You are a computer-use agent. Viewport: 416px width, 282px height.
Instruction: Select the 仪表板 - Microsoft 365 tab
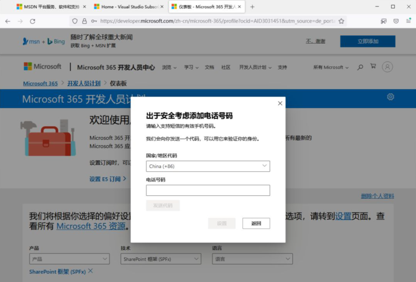pos(207,7)
